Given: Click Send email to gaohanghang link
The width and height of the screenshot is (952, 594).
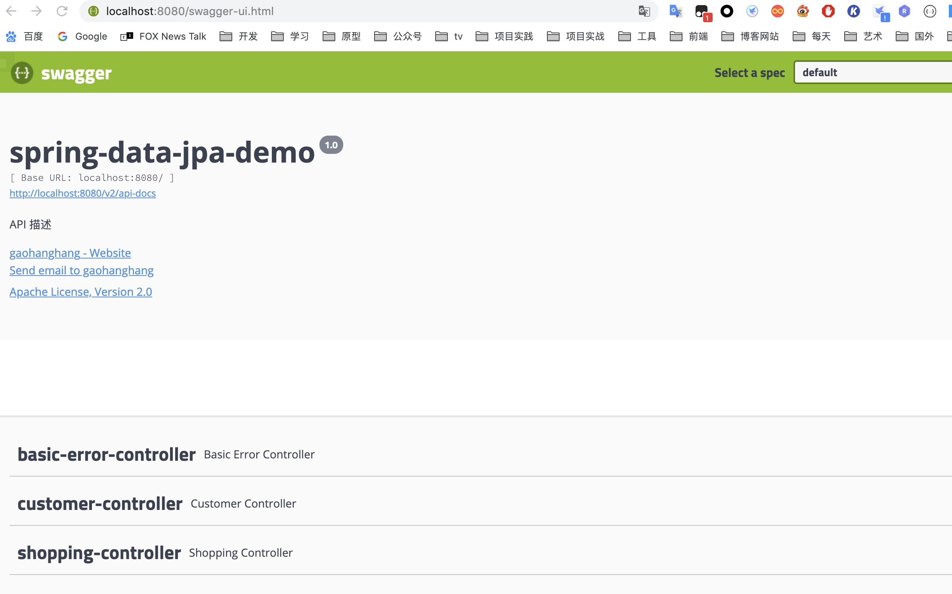Looking at the screenshot, I should pyautogui.click(x=81, y=270).
